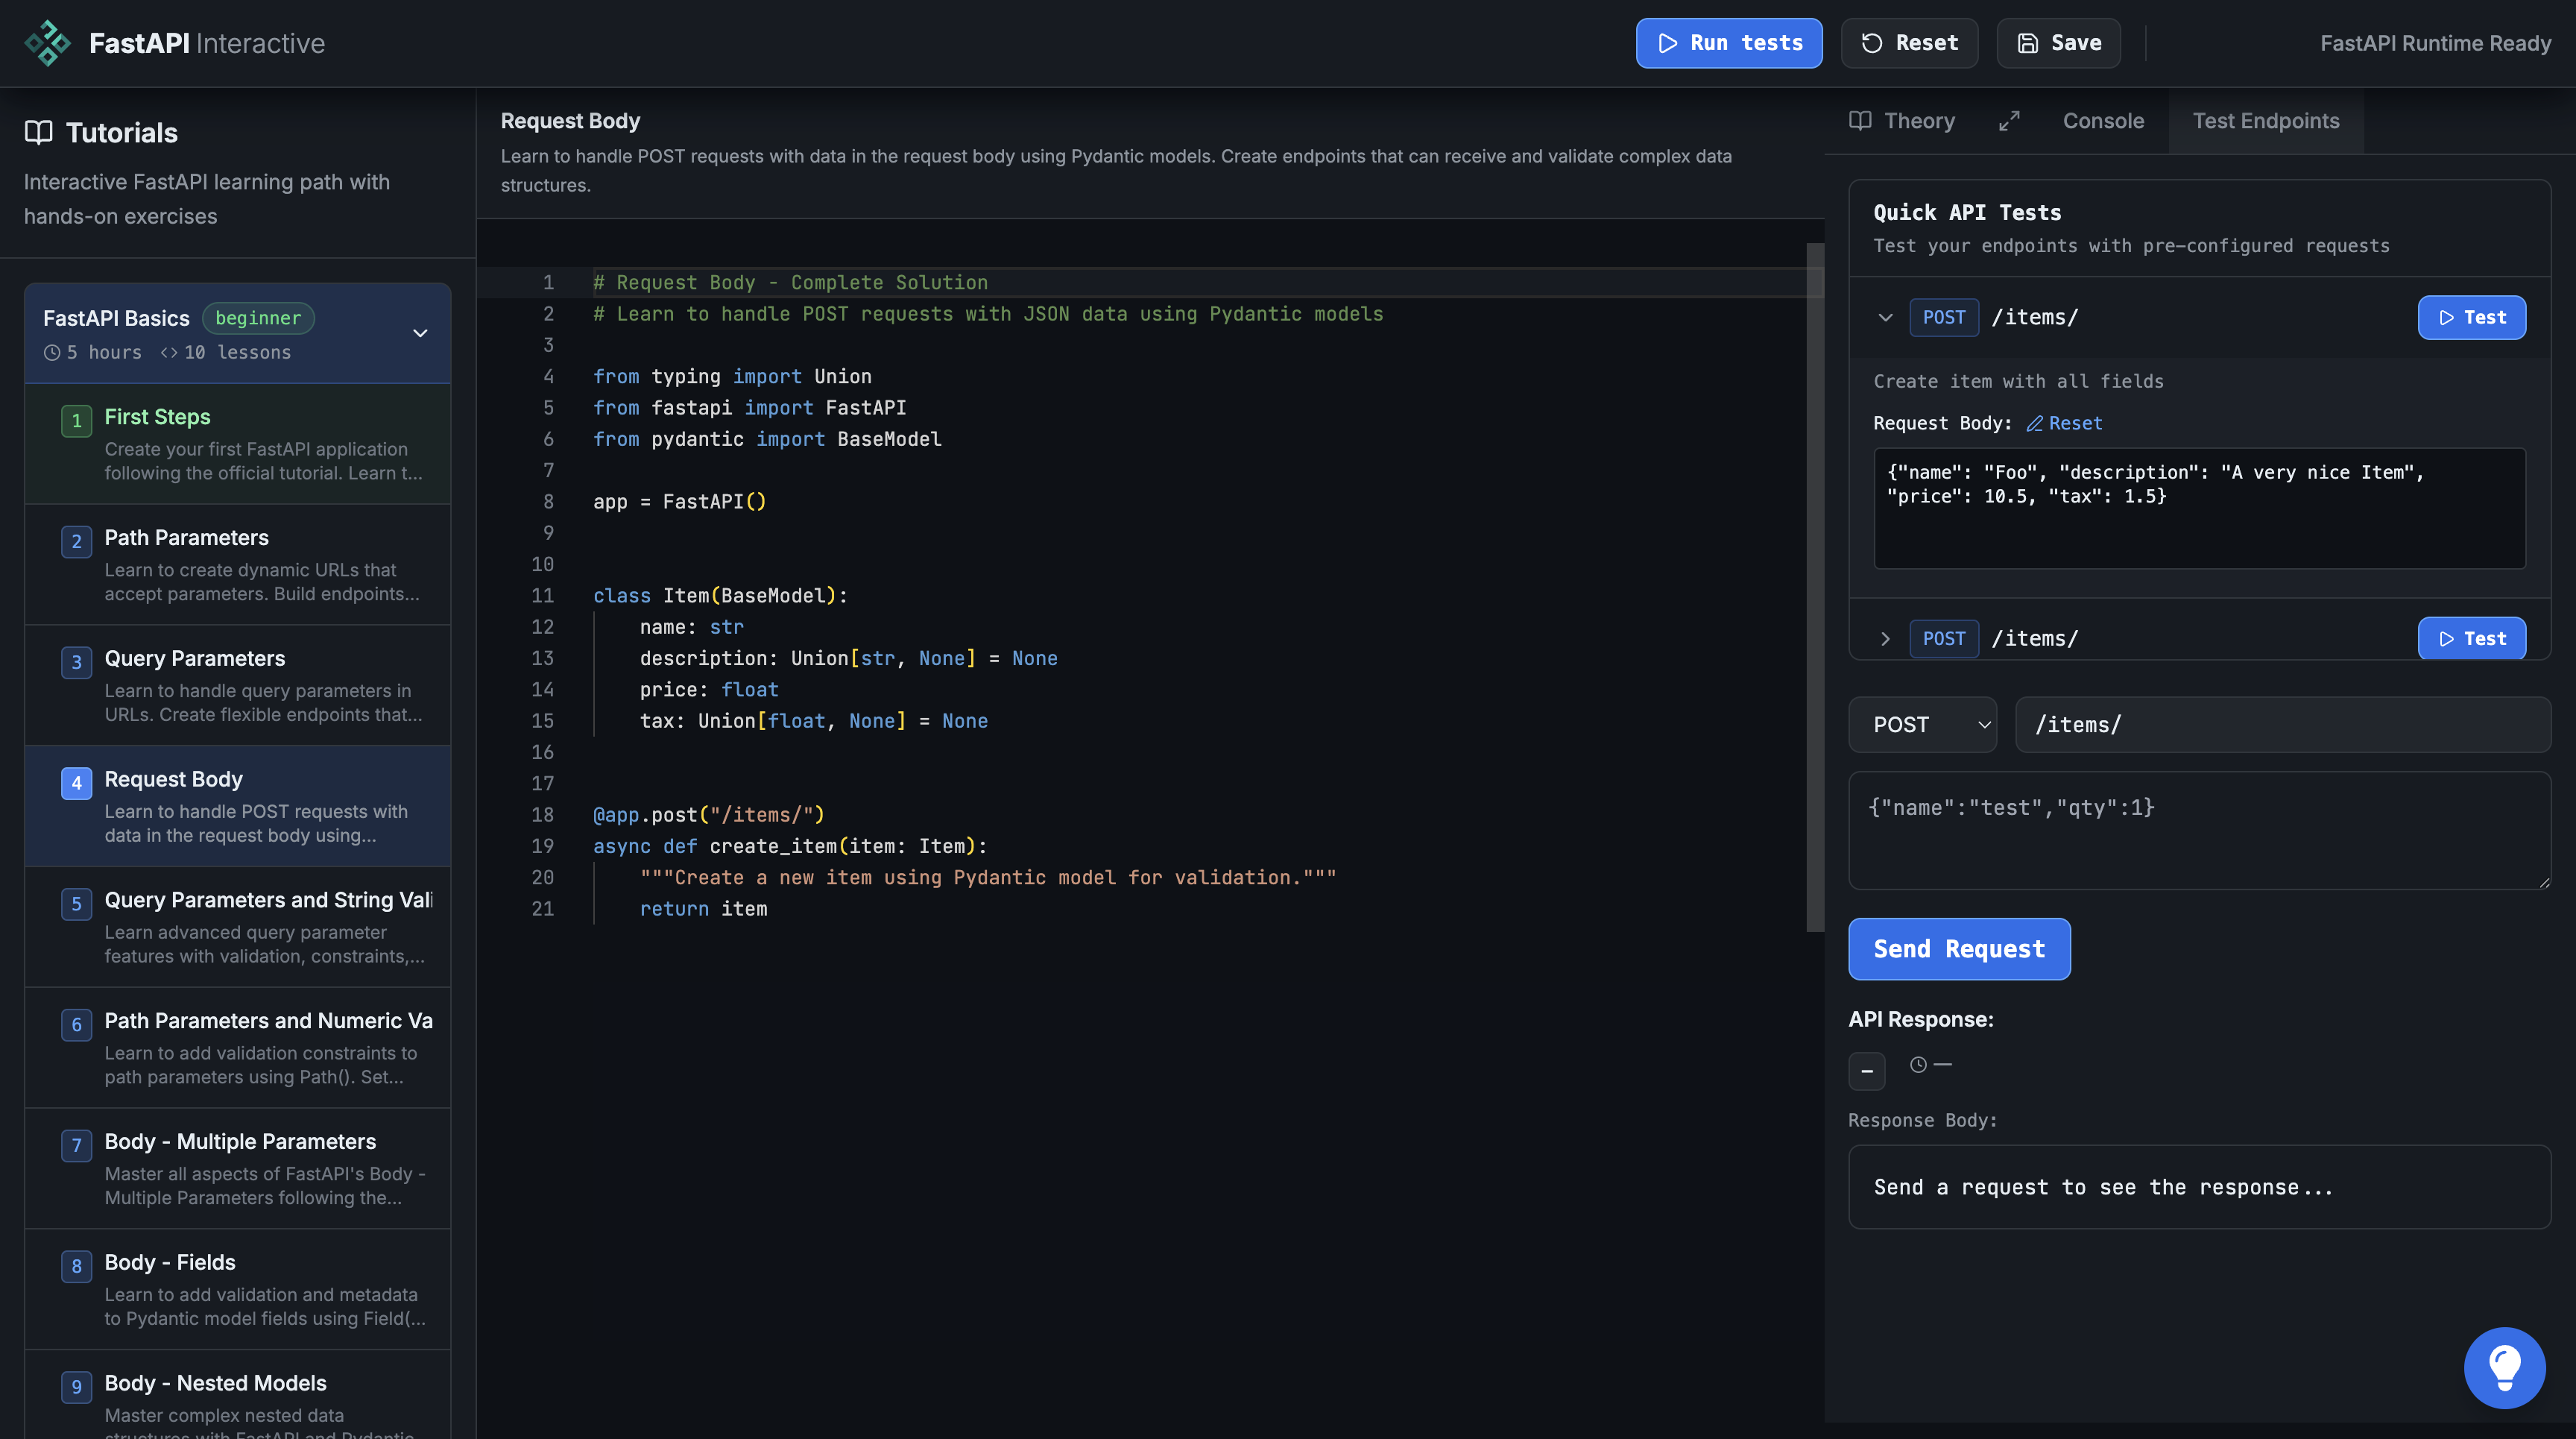Save the current code
Screen dimensions: 2576x1439
coord(2058,43)
